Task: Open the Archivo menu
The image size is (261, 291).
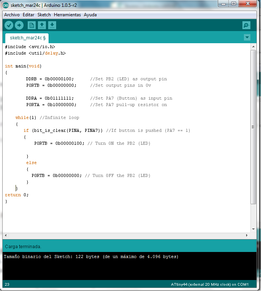Action: click(12, 15)
